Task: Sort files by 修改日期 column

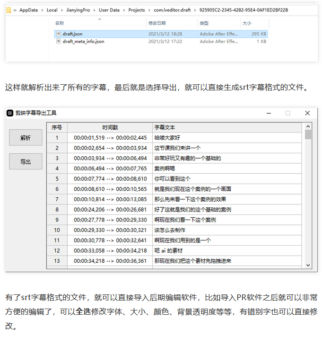Action: (157, 23)
